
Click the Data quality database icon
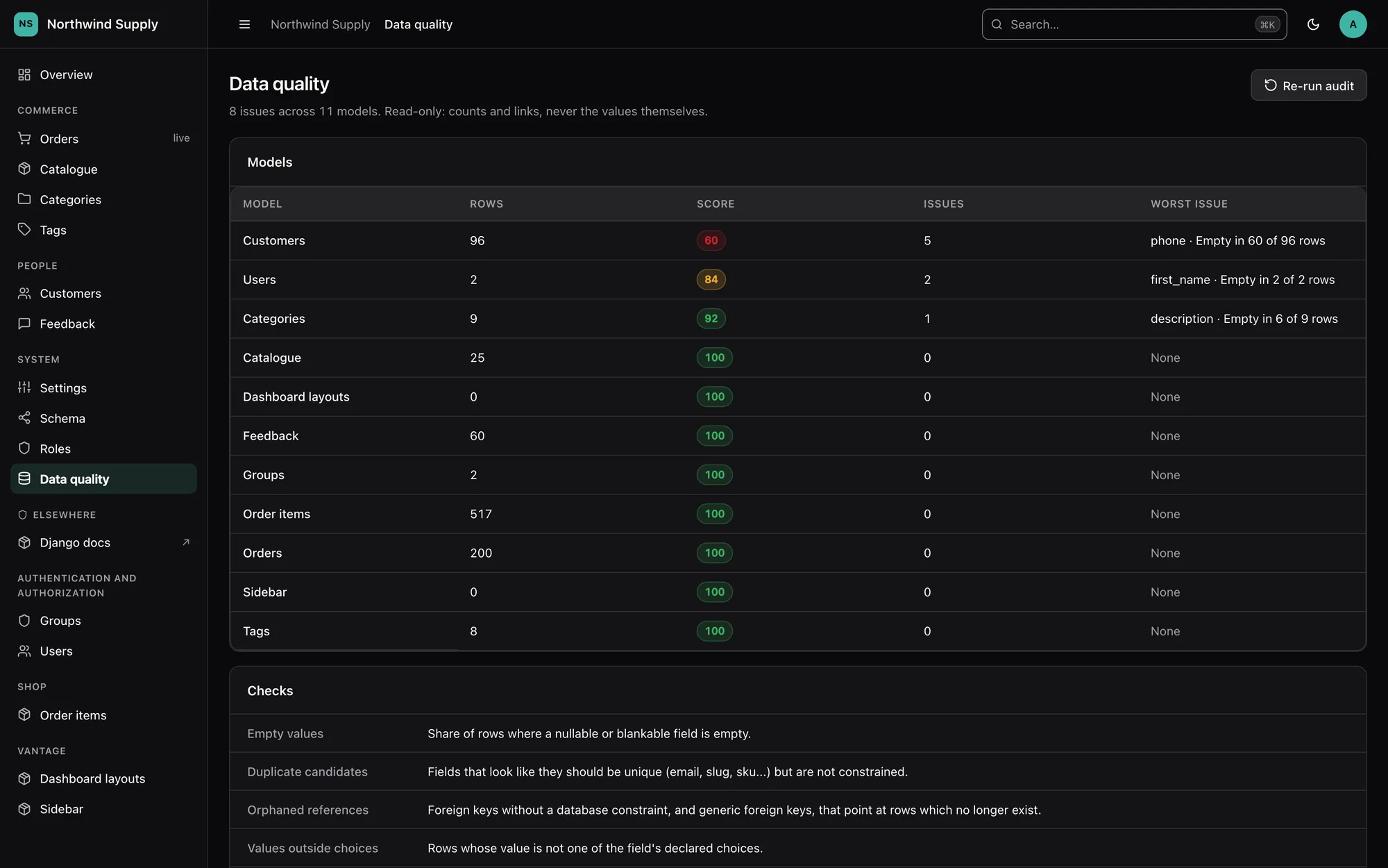24,478
